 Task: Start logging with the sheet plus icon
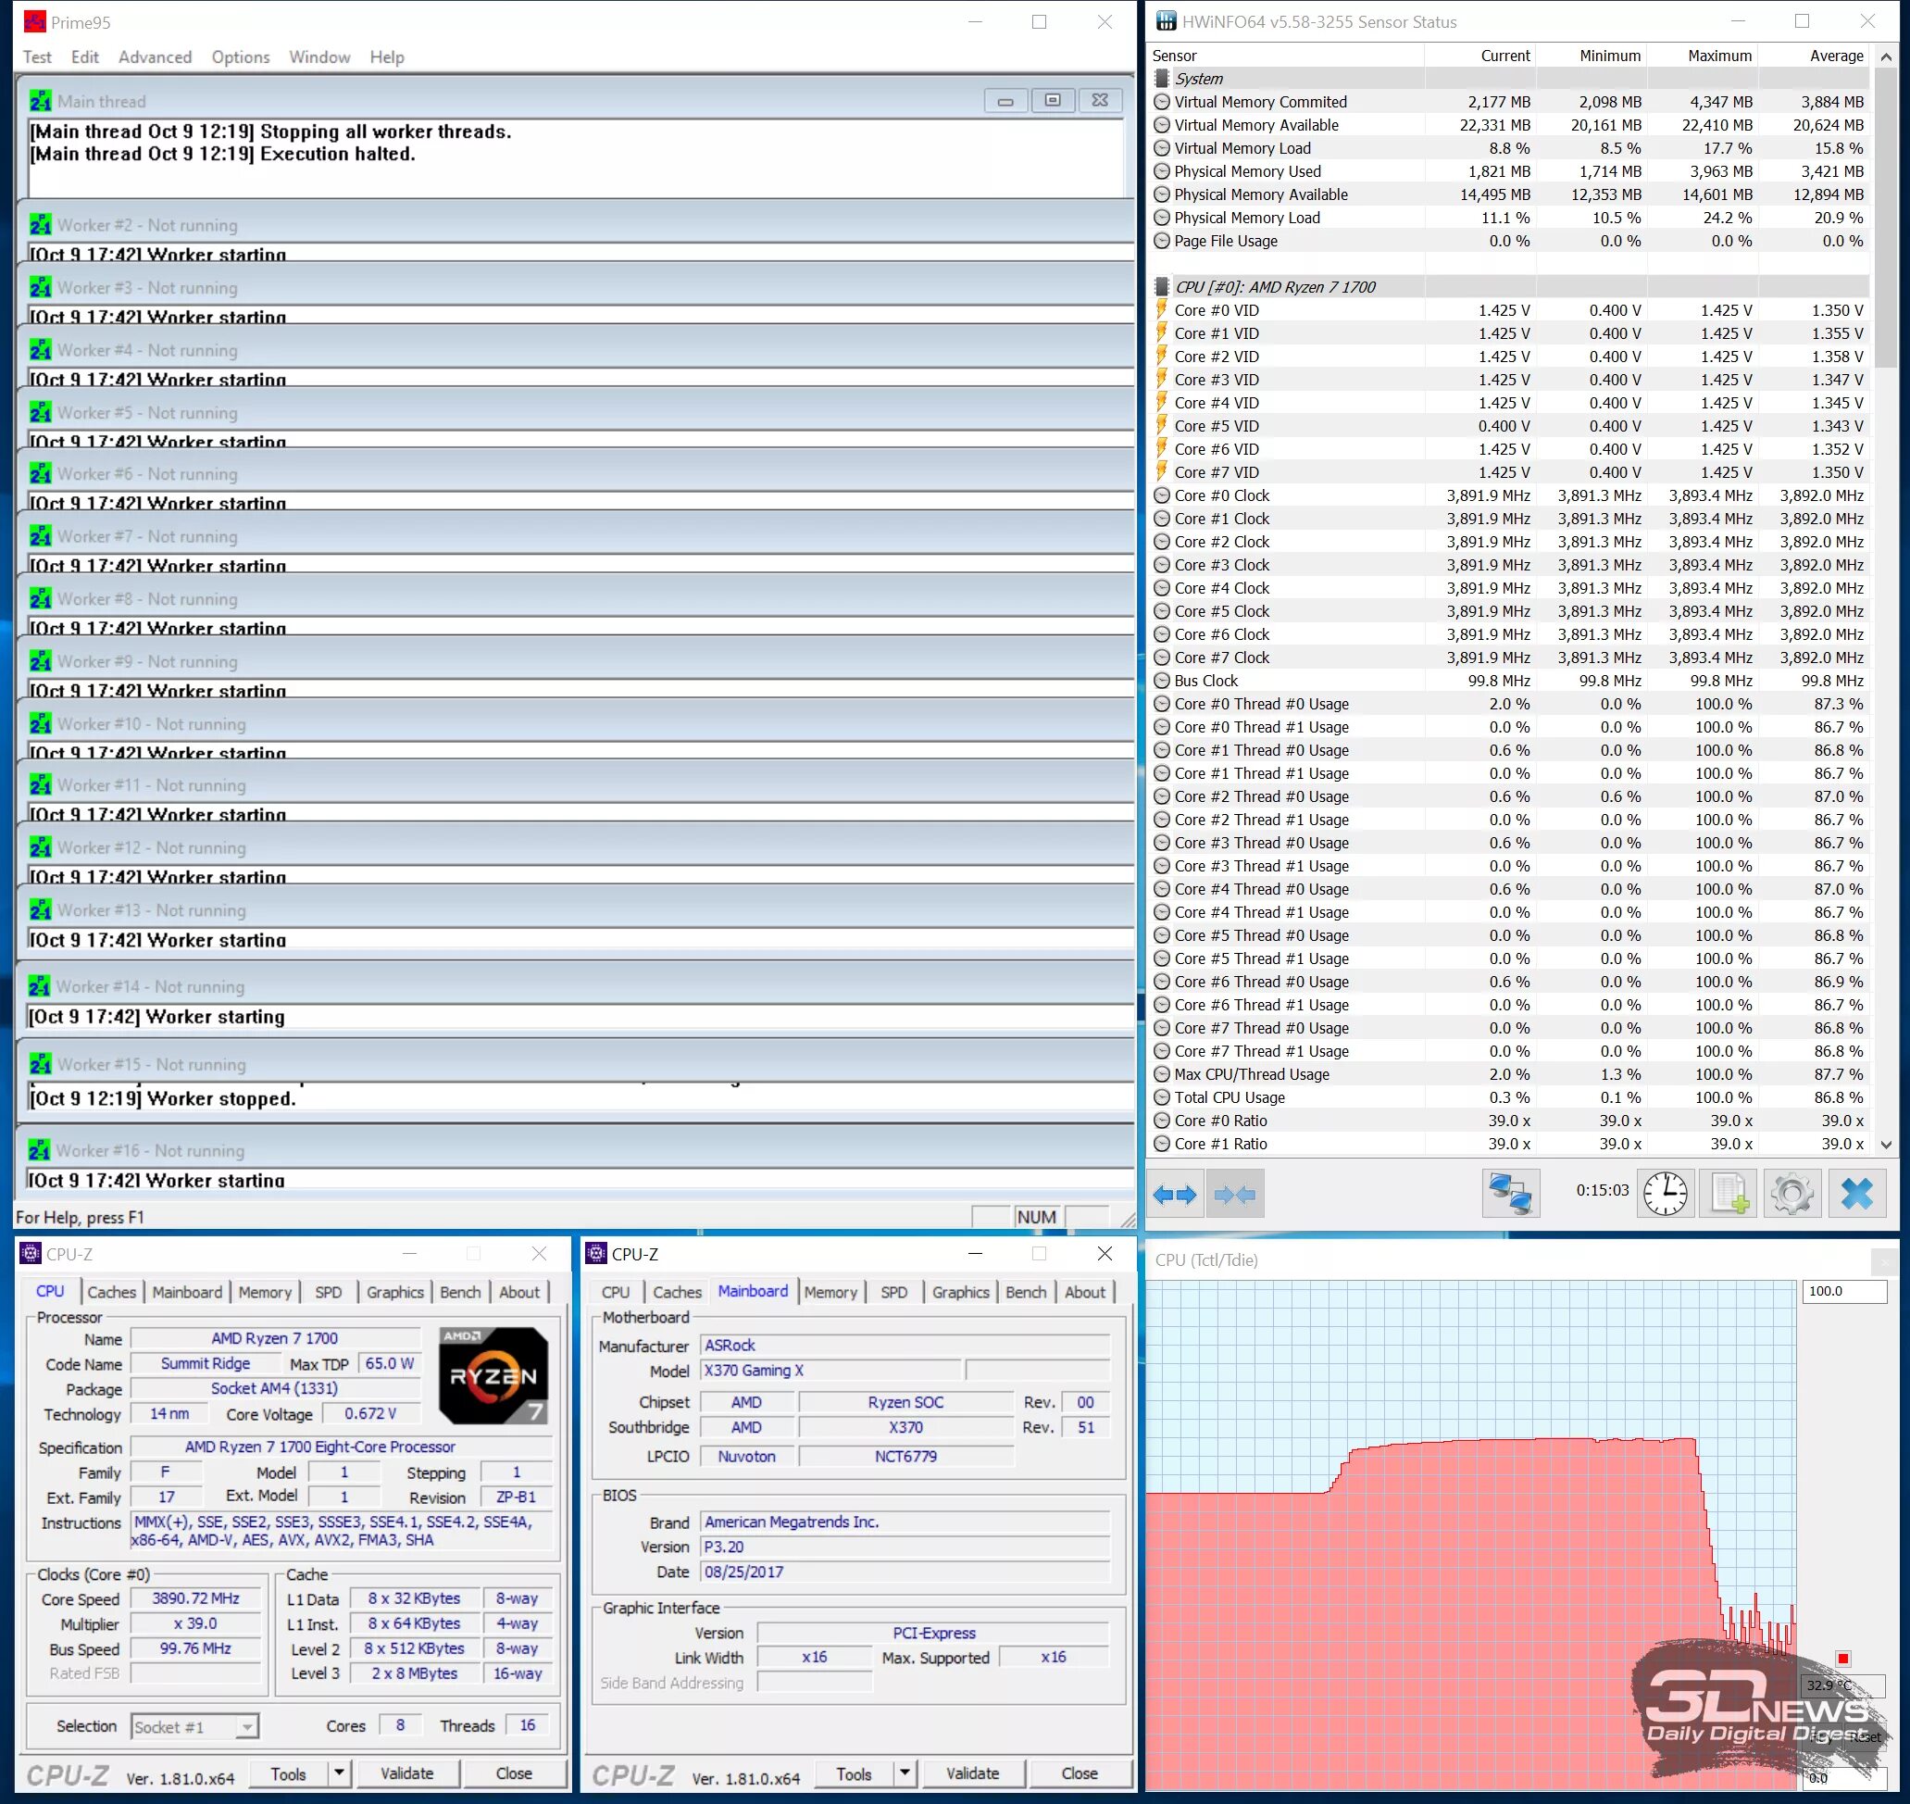(1728, 1195)
